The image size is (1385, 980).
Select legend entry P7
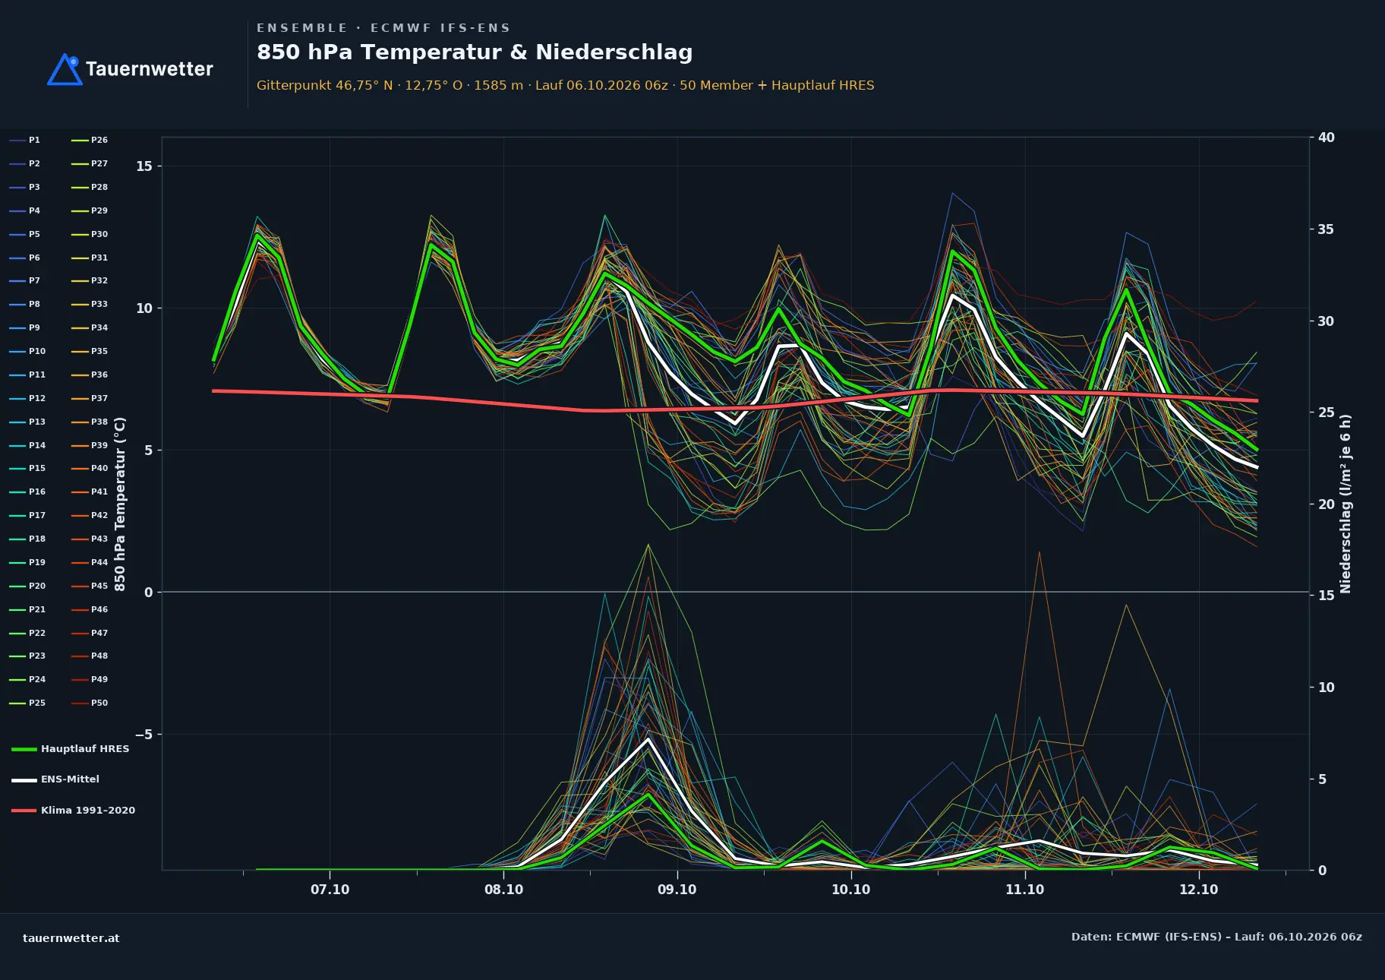point(25,281)
